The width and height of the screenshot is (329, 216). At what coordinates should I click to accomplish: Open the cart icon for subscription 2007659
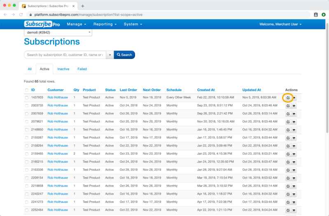pos(294,114)
